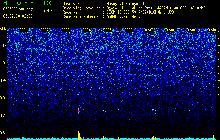Screen dimensions: 220x140
Task: Click the 0231 time marker
Action: point(23,30)
